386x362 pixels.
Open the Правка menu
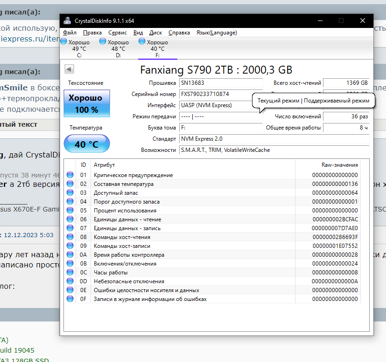pyautogui.click(x=92, y=33)
